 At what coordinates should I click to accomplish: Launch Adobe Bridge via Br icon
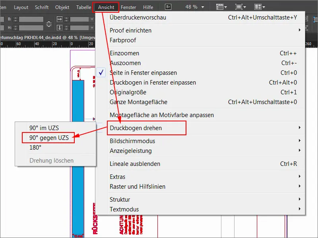click(x=168, y=7)
